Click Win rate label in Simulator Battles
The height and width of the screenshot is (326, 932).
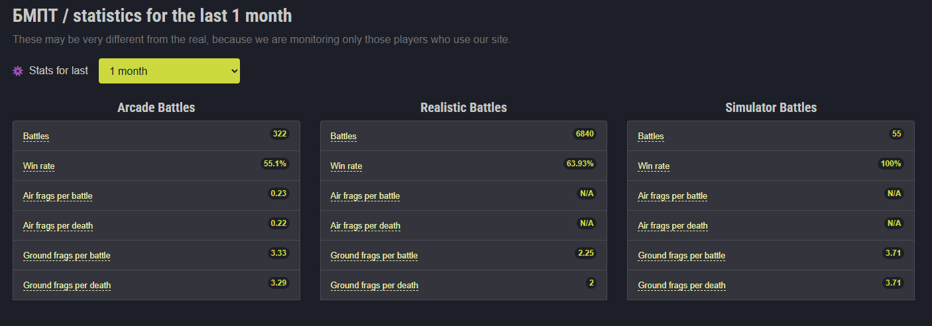[x=654, y=166]
